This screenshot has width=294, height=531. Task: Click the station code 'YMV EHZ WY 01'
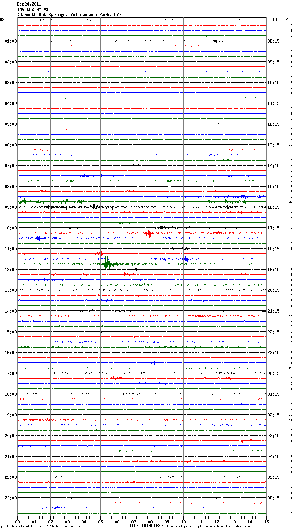click(33, 9)
